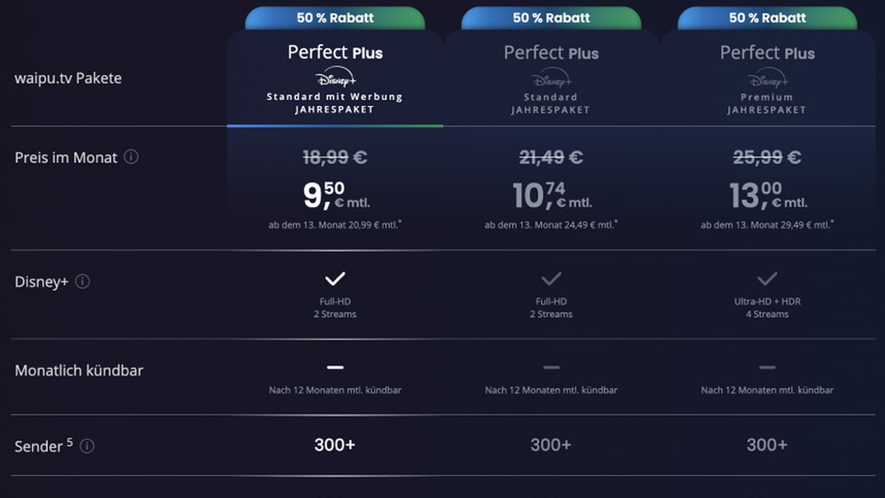The width and height of the screenshot is (885, 498).
Task: Click Disney+ logo in Premium Jahrespaket column
Action: [767, 77]
